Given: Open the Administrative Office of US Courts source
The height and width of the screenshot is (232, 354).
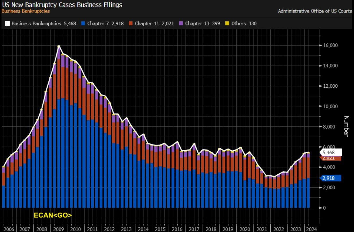Looking at the screenshot, I should [315, 11].
